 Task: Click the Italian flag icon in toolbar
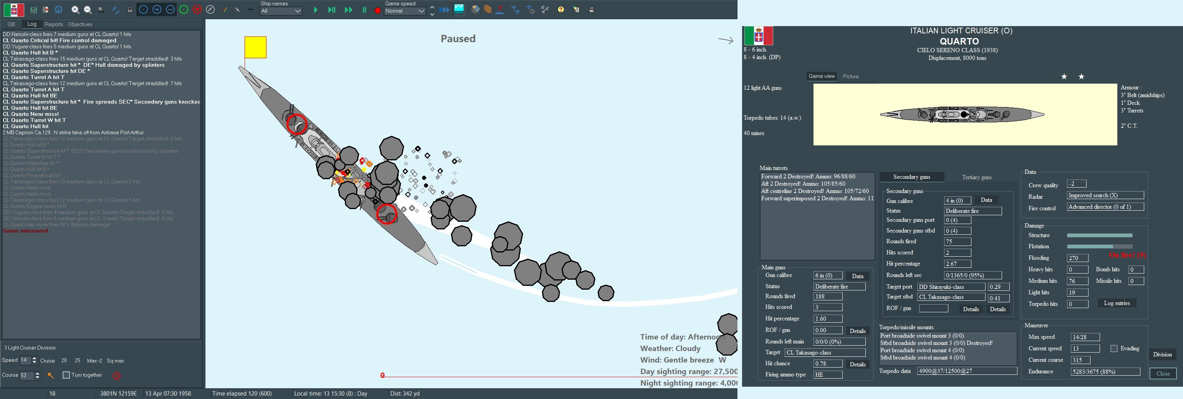coord(14,10)
